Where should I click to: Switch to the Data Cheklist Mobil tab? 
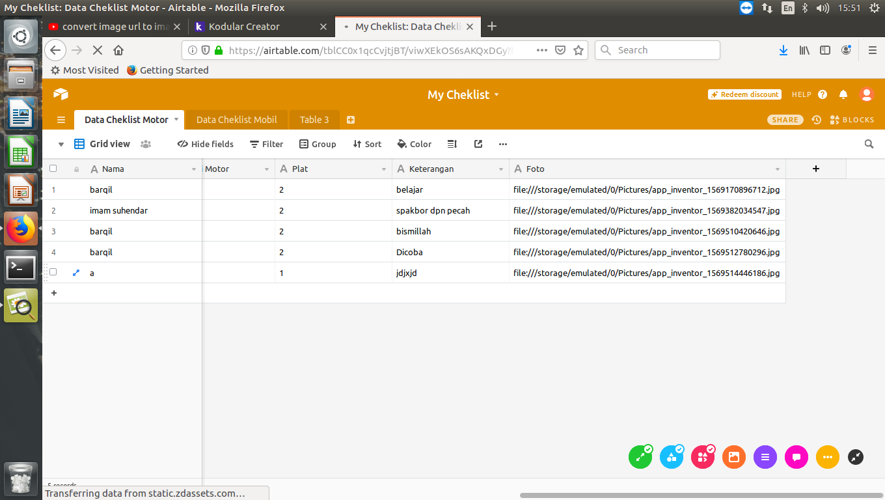click(x=236, y=120)
